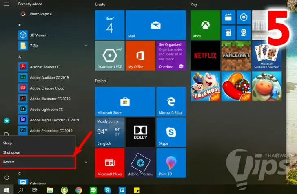Open File Explorer from taskbar

pyautogui.click(x=50, y=190)
